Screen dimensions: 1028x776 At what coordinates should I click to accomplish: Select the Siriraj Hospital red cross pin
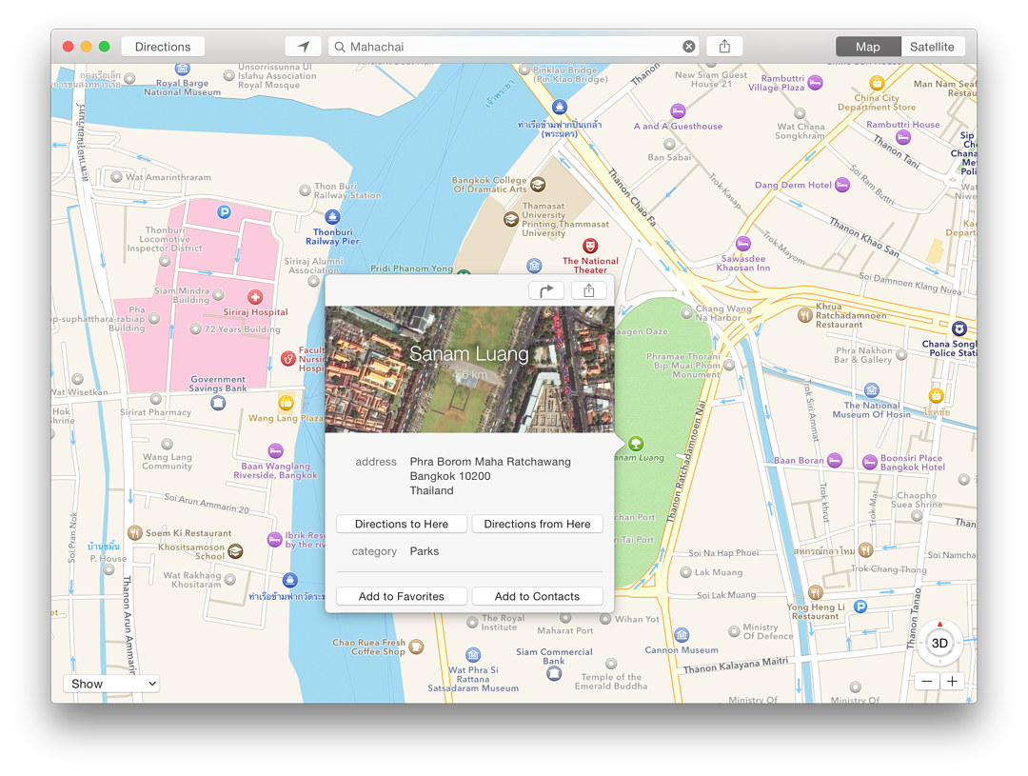(255, 297)
